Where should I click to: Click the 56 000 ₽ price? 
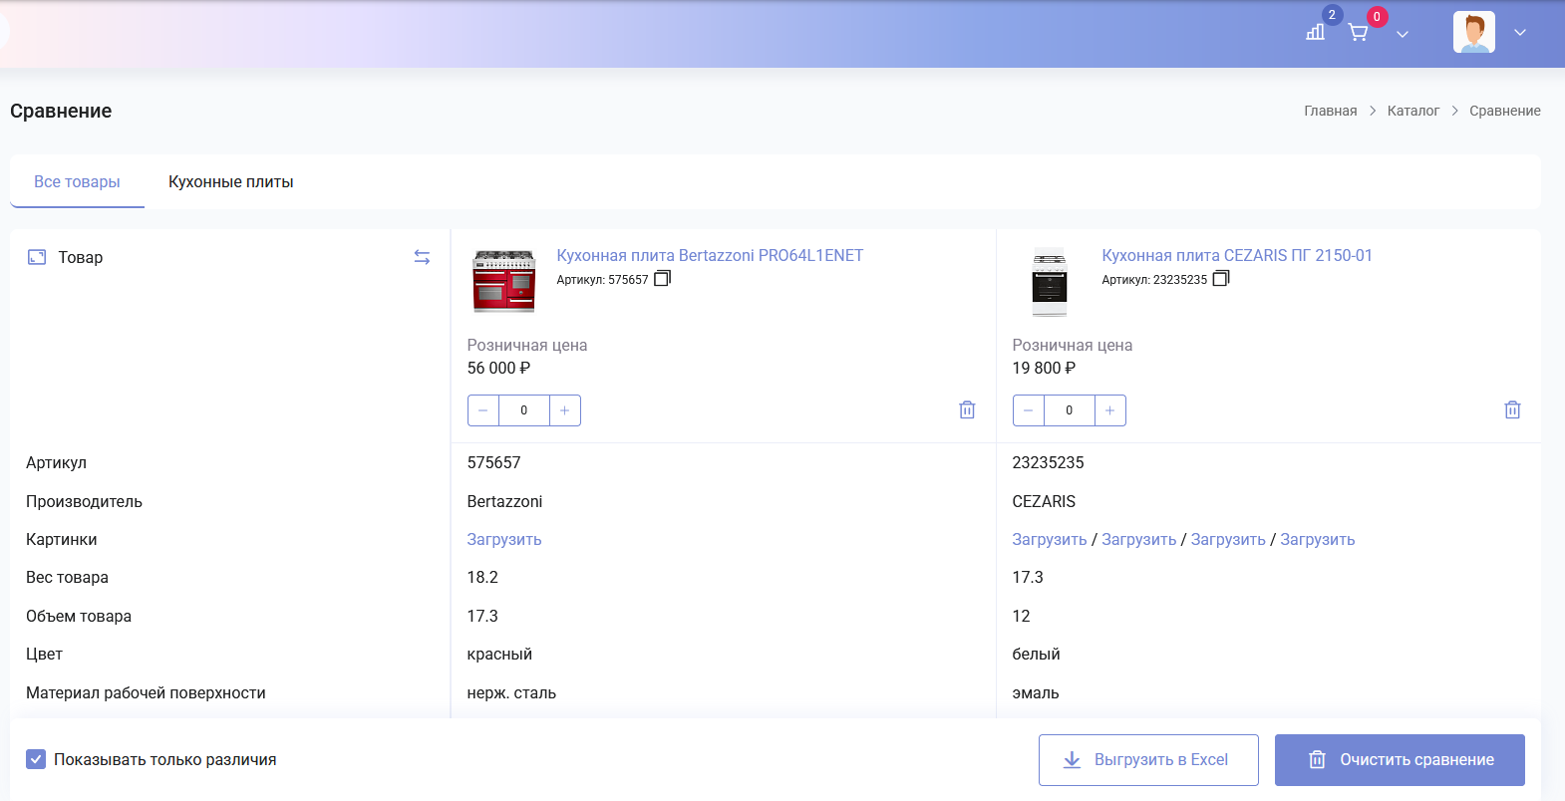(x=498, y=368)
